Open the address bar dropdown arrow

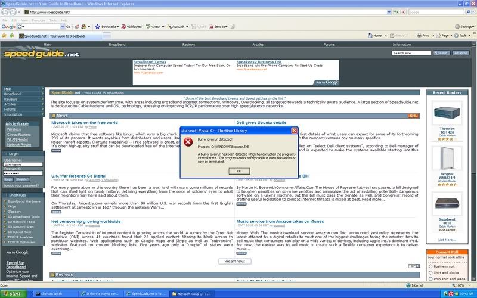[389, 12]
